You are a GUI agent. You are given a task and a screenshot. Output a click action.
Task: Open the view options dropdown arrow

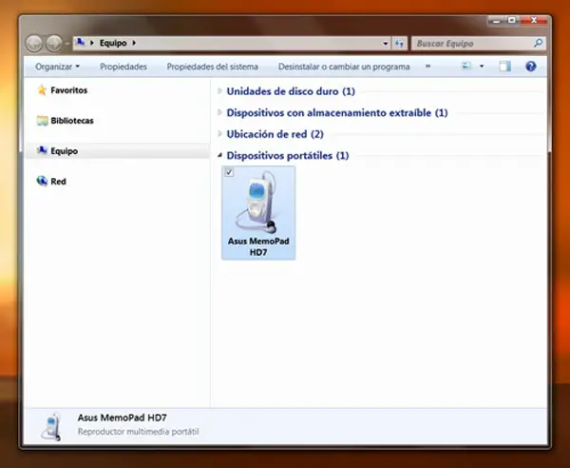(x=482, y=67)
